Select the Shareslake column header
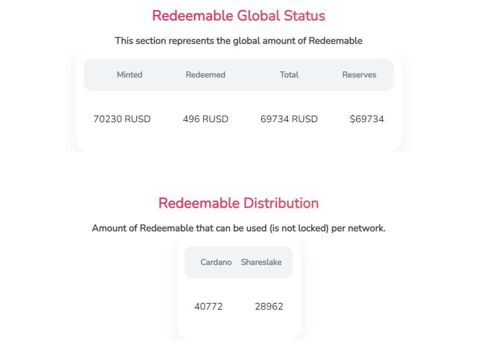Image resolution: width=478 pixels, height=355 pixels. (261, 262)
